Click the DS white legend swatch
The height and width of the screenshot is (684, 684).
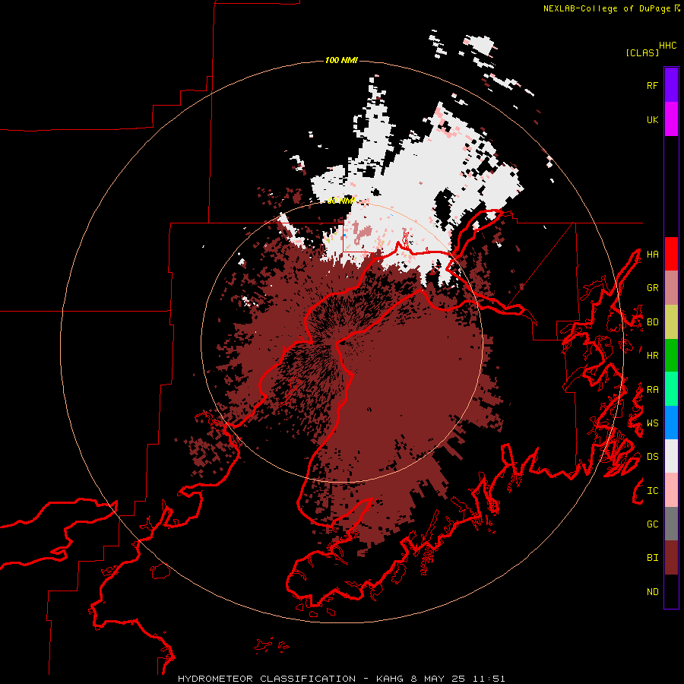pyautogui.click(x=671, y=456)
